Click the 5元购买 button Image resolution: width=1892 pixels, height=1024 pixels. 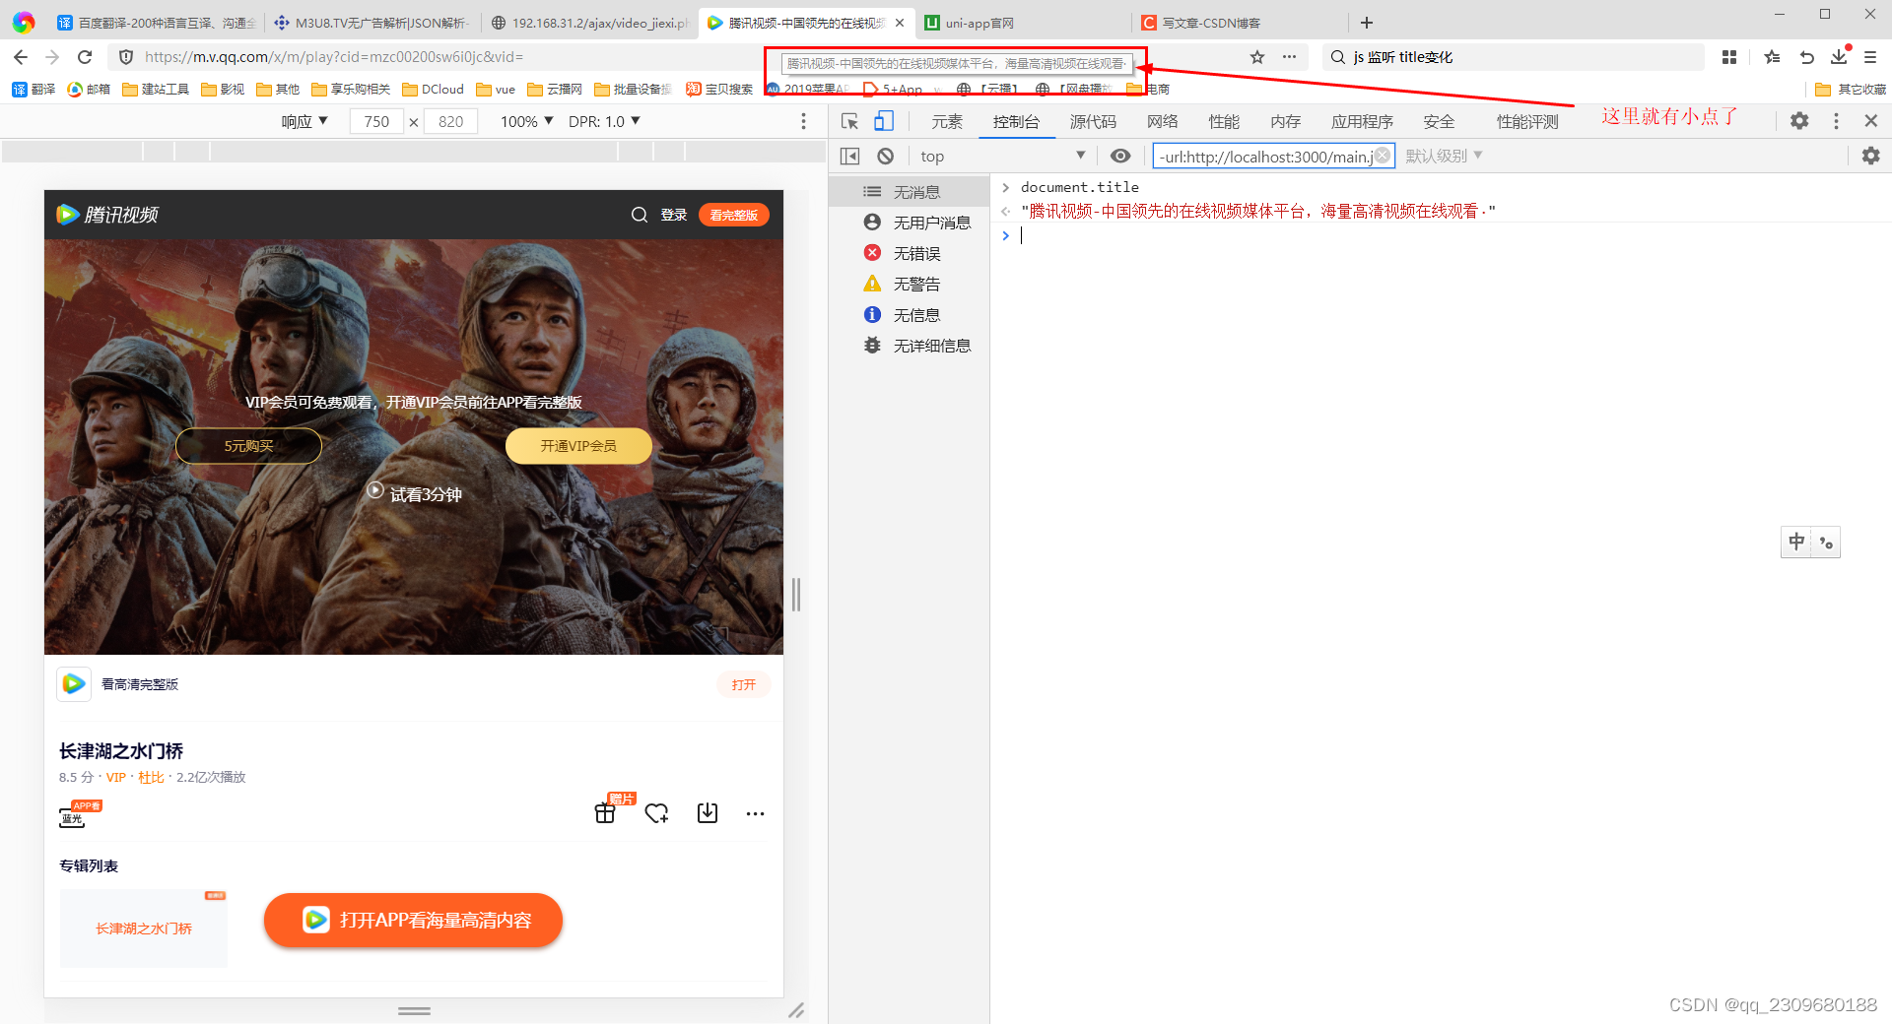coord(248,446)
